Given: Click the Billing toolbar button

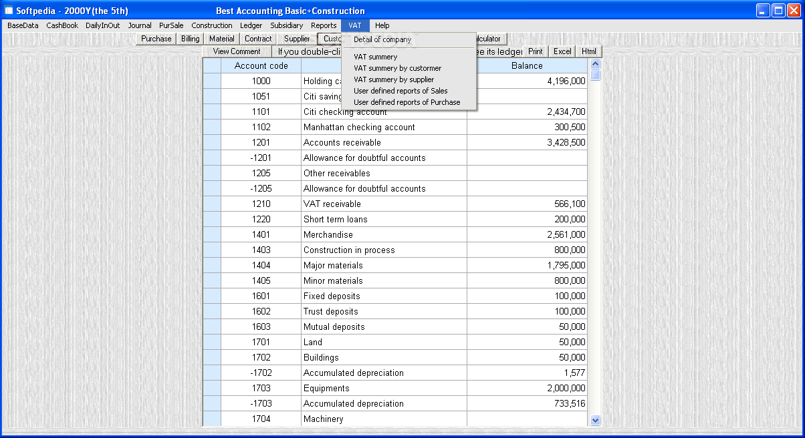Looking at the screenshot, I should tap(191, 39).
